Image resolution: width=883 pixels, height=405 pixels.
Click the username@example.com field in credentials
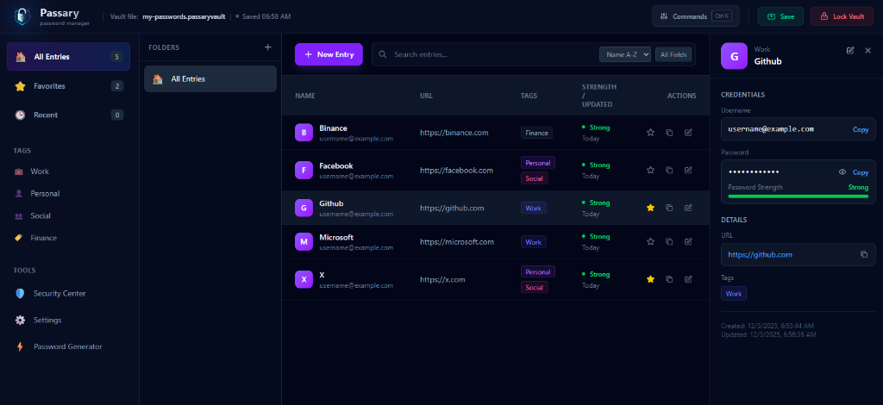pyautogui.click(x=798, y=129)
